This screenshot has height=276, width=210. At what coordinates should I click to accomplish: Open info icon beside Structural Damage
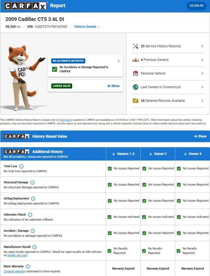[33, 182]
